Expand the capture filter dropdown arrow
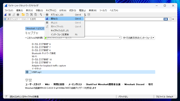The image size is (180, 101). pyautogui.click(x=120, y=38)
